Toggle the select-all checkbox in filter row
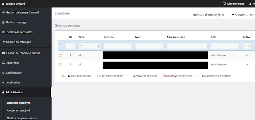 (x=61, y=46)
